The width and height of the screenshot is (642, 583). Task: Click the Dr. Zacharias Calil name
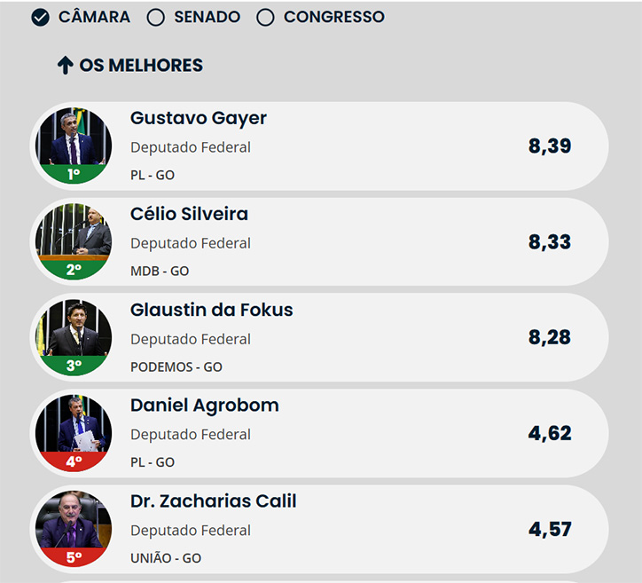tap(214, 501)
